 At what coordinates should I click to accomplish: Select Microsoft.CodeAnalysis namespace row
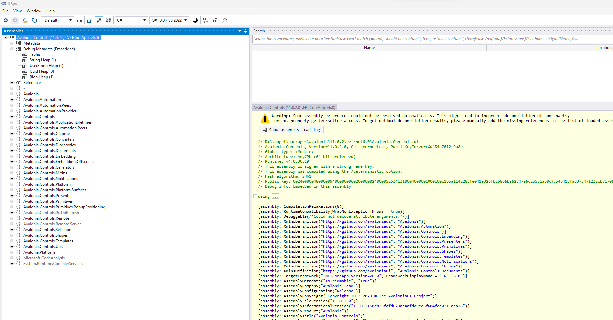(x=44, y=258)
